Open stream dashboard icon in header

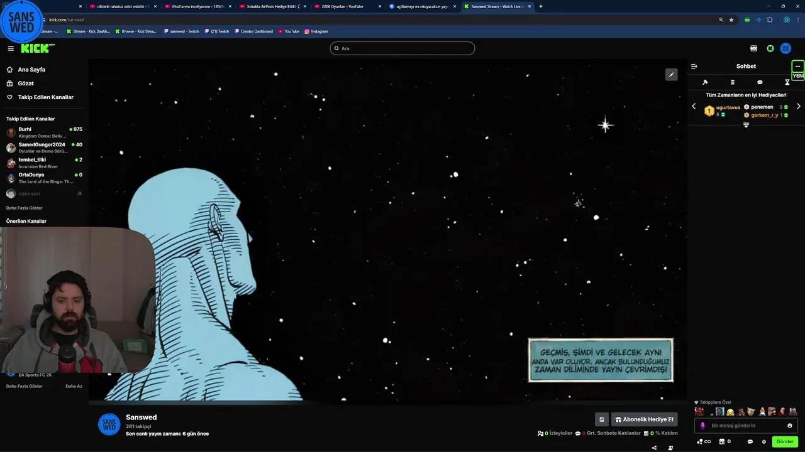tap(753, 48)
